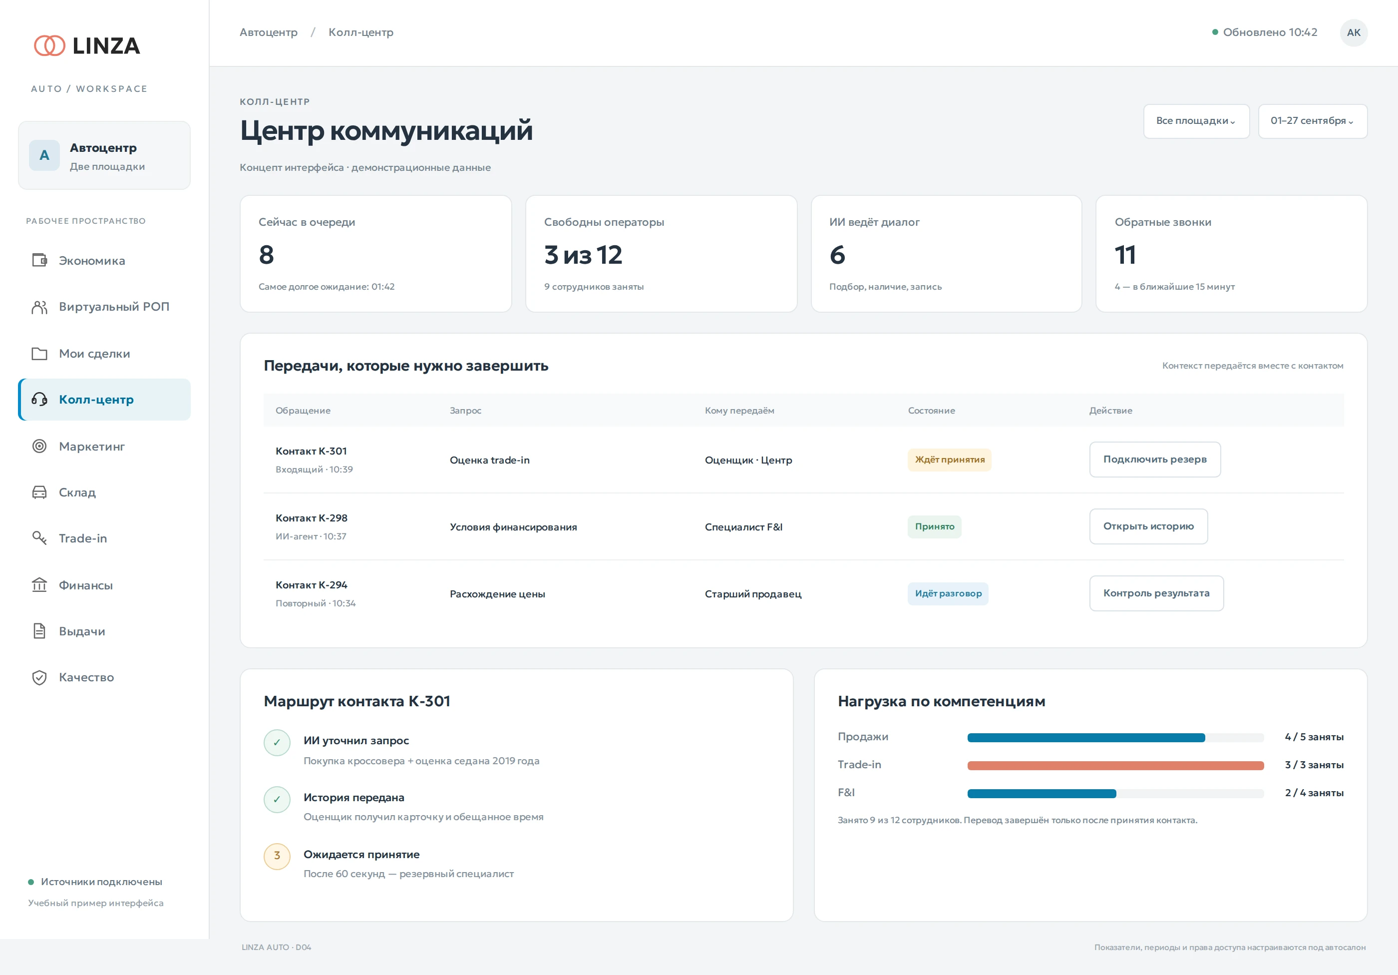Open the Обратные звонки card
This screenshot has width=1398, height=975.
(1231, 254)
